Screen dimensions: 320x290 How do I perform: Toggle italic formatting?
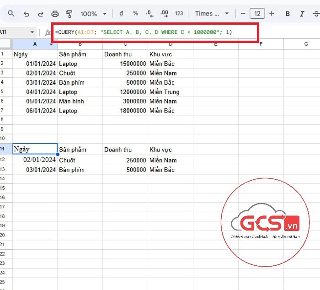point(302,14)
